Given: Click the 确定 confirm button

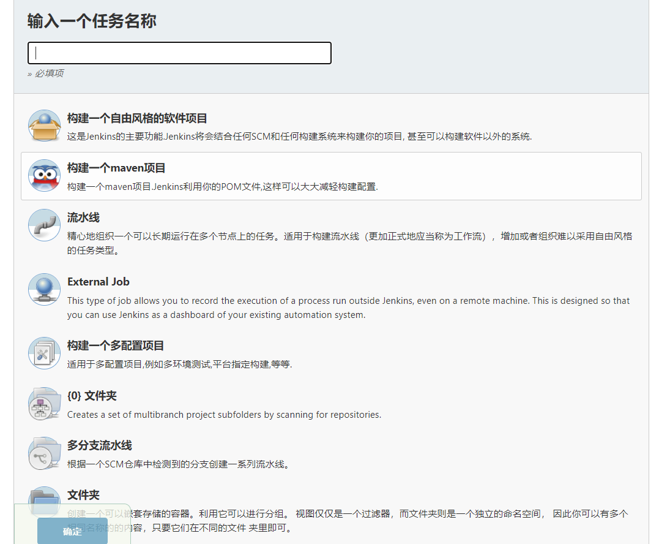Looking at the screenshot, I should point(72,531).
